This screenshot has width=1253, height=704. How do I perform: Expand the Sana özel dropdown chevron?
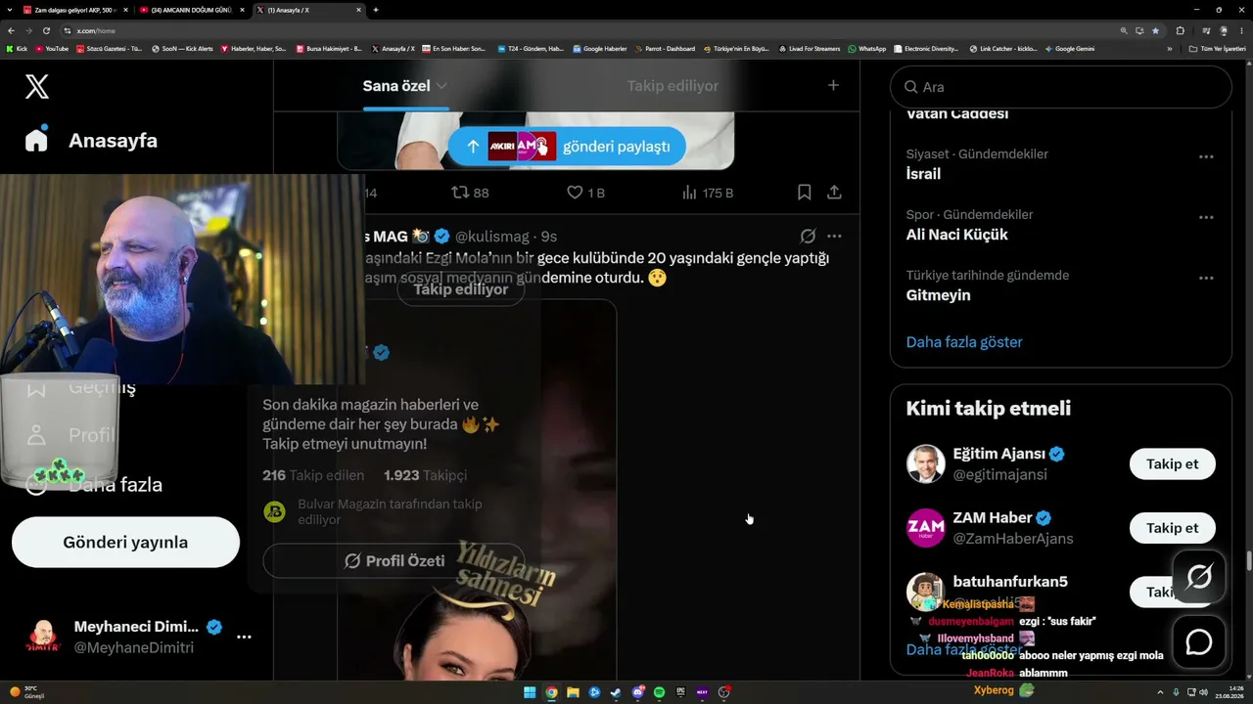(441, 86)
